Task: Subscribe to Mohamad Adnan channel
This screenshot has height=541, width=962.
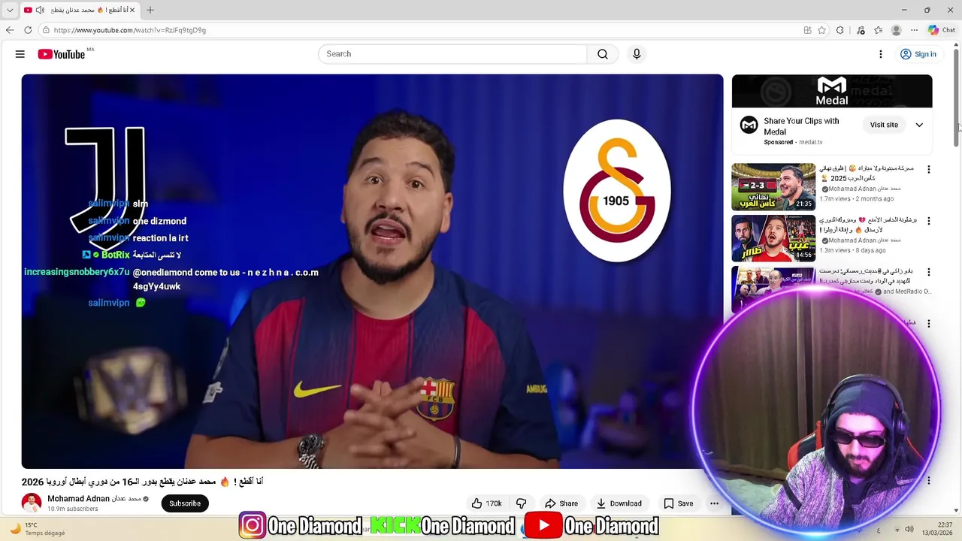Action: pos(185,503)
